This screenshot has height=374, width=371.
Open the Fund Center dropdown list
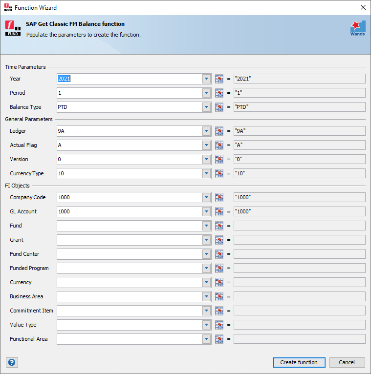point(206,254)
